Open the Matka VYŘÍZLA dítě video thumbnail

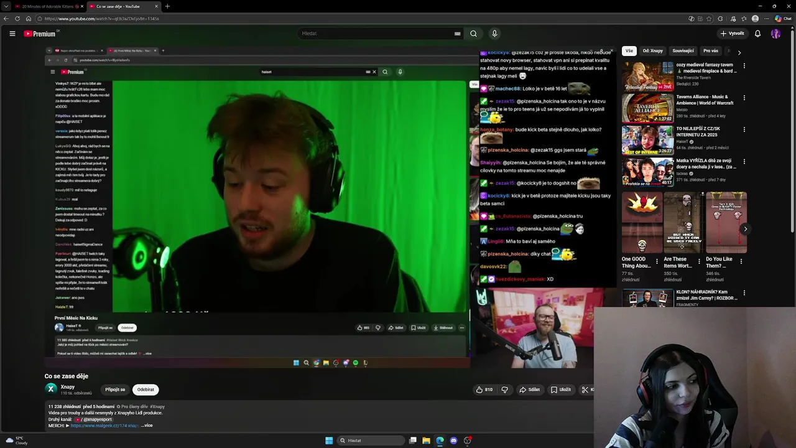click(647, 171)
